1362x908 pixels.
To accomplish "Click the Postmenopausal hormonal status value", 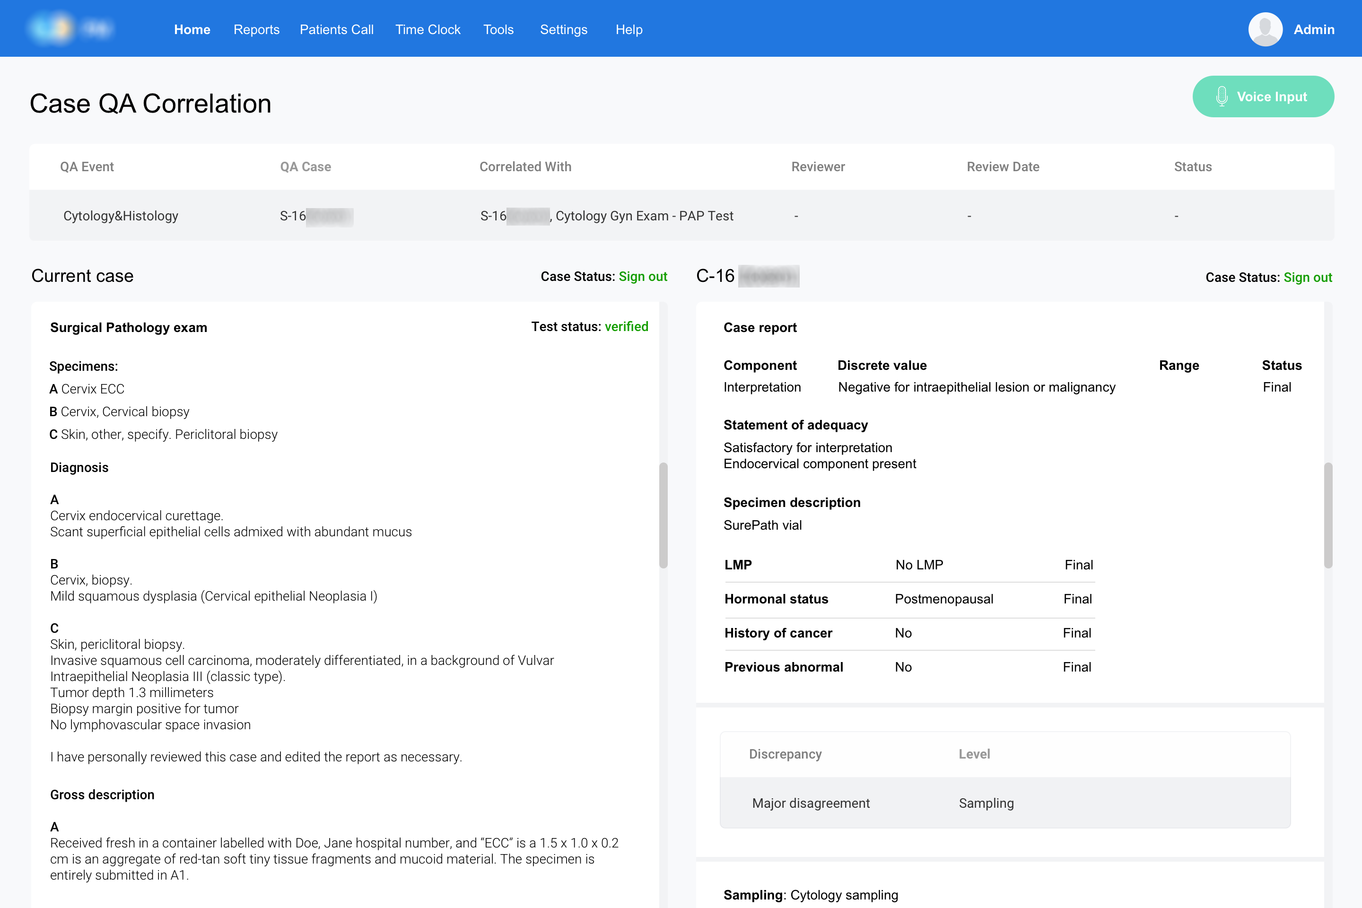I will (944, 599).
